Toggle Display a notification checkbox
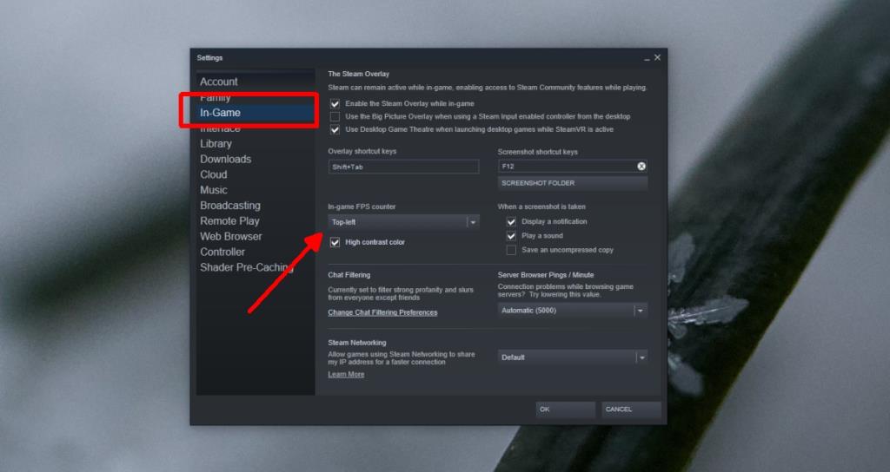 [x=511, y=221]
